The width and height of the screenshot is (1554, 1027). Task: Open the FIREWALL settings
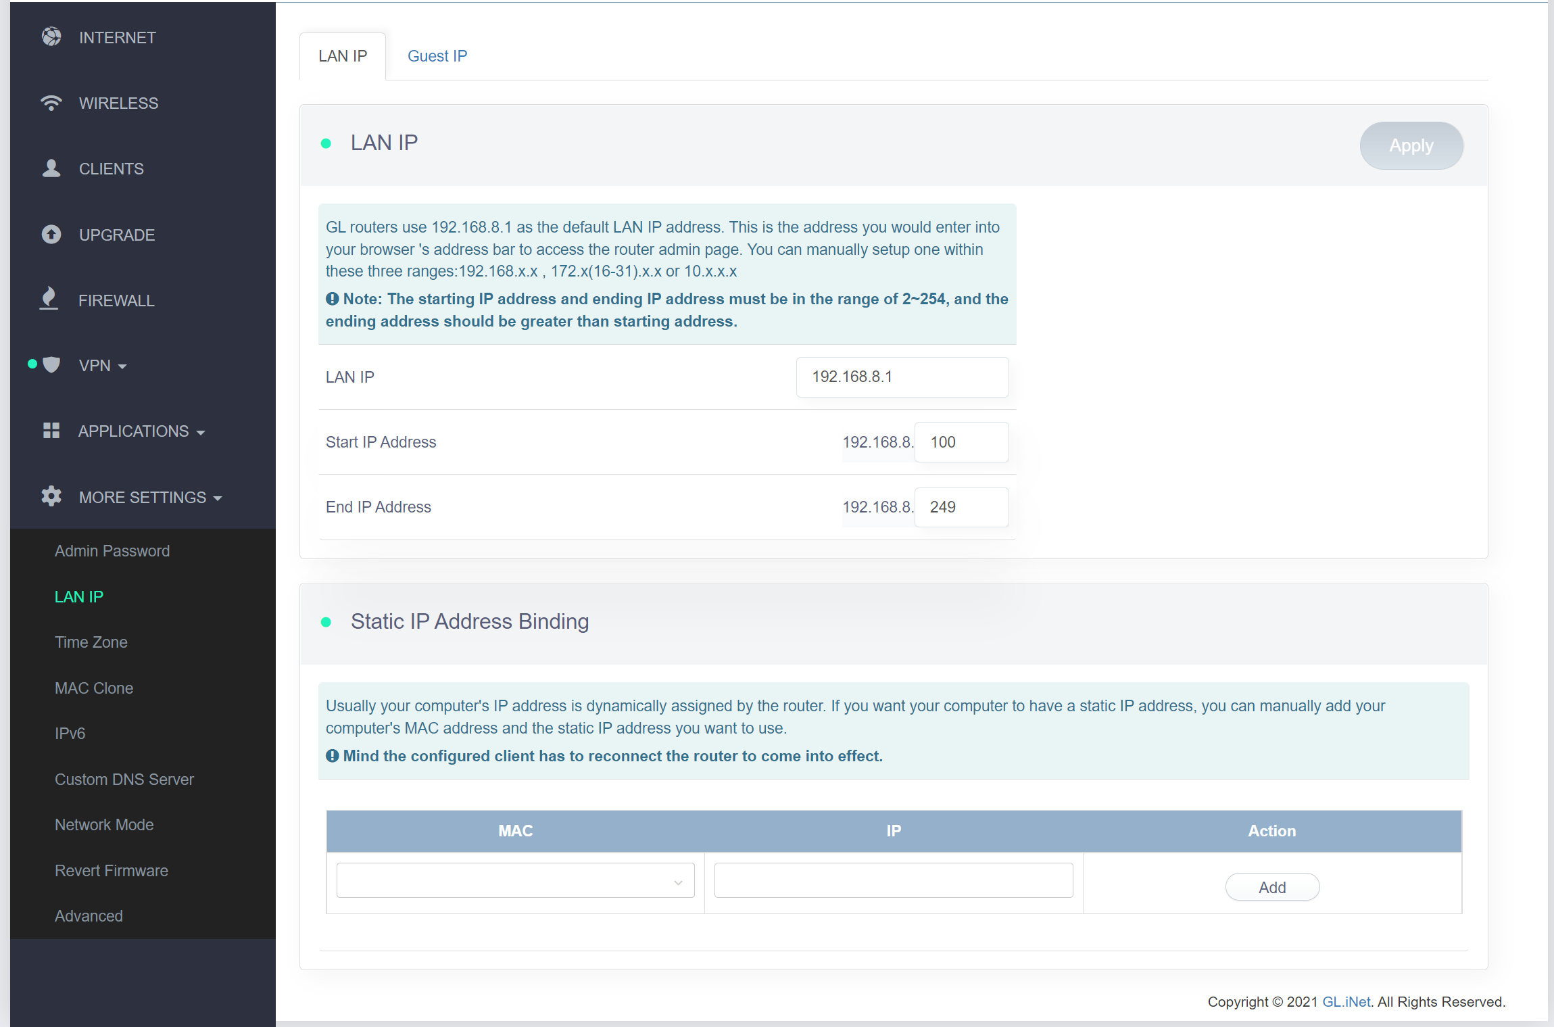tap(116, 300)
